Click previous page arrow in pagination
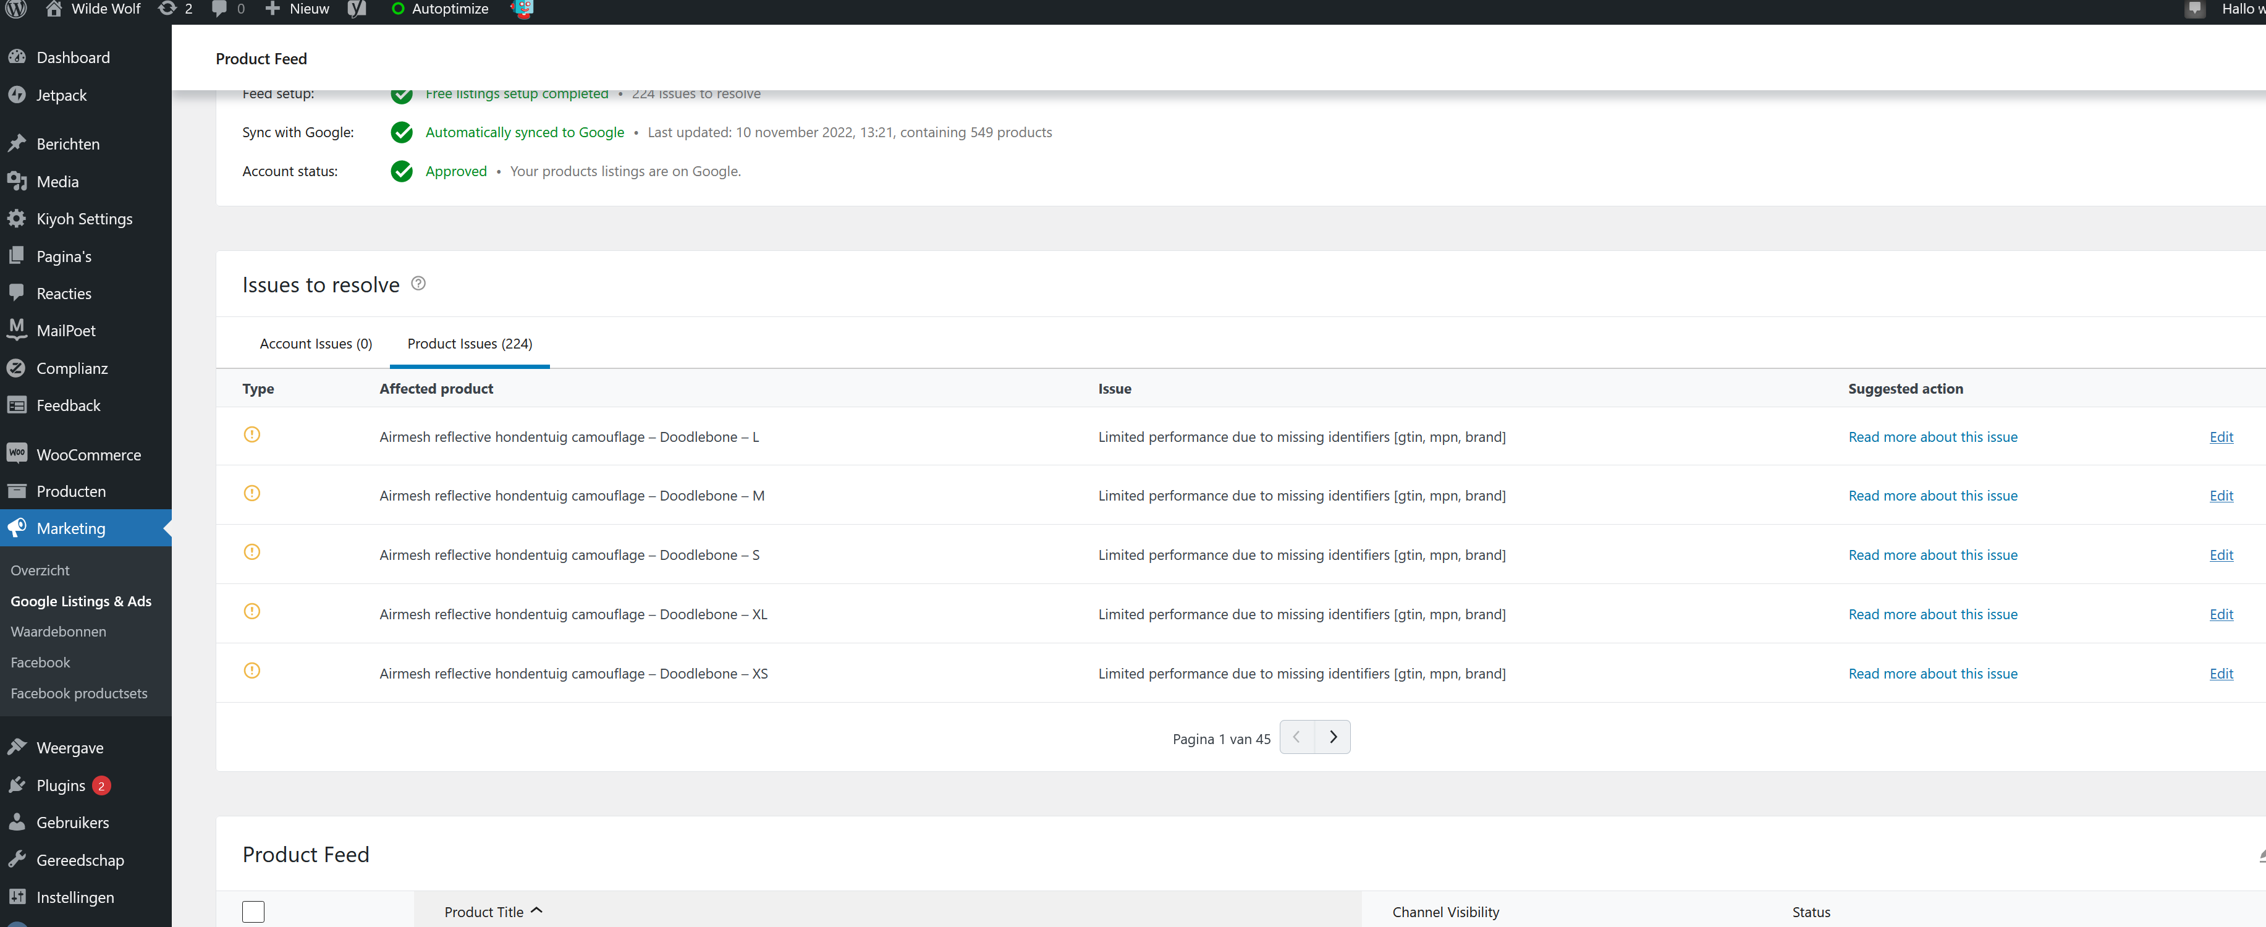 click(1296, 737)
